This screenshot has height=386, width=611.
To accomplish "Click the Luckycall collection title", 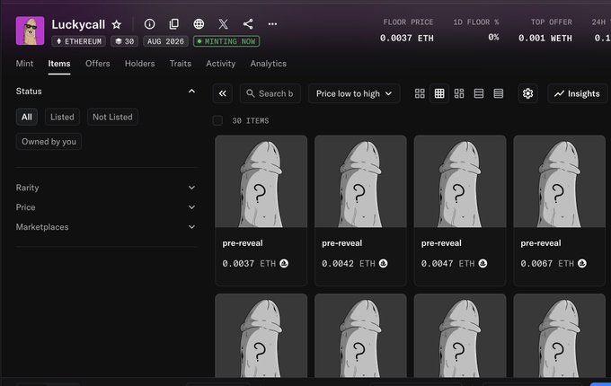I will [x=78, y=24].
